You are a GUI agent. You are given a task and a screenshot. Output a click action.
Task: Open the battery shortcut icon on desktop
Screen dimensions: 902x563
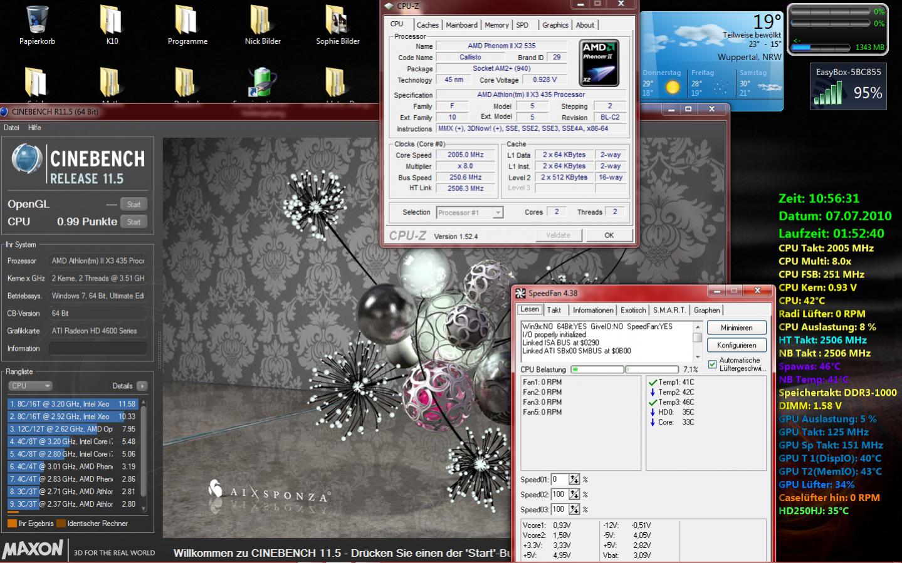(262, 83)
